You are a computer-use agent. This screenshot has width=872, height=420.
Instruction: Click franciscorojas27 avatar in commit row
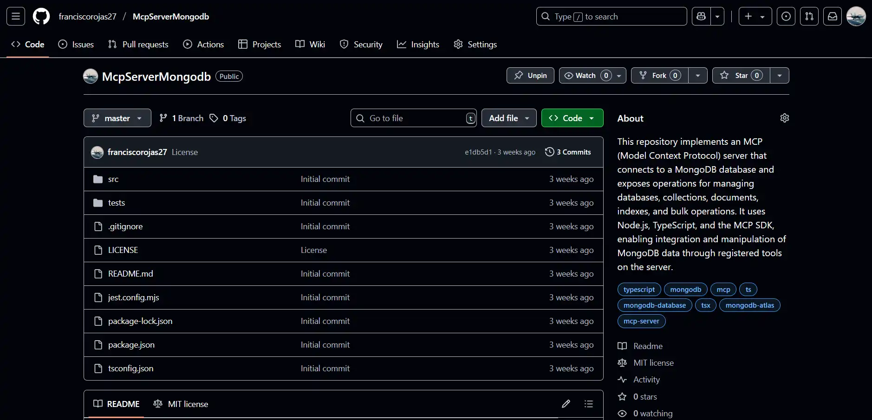pos(97,152)
